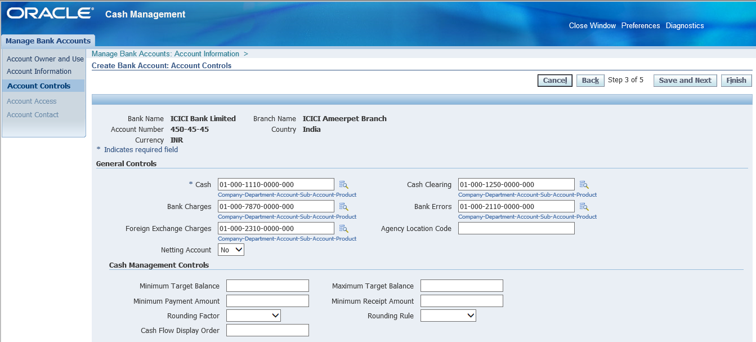Go to Account Owner and Use step
The image size is (756, 342).
pos(45,59)
